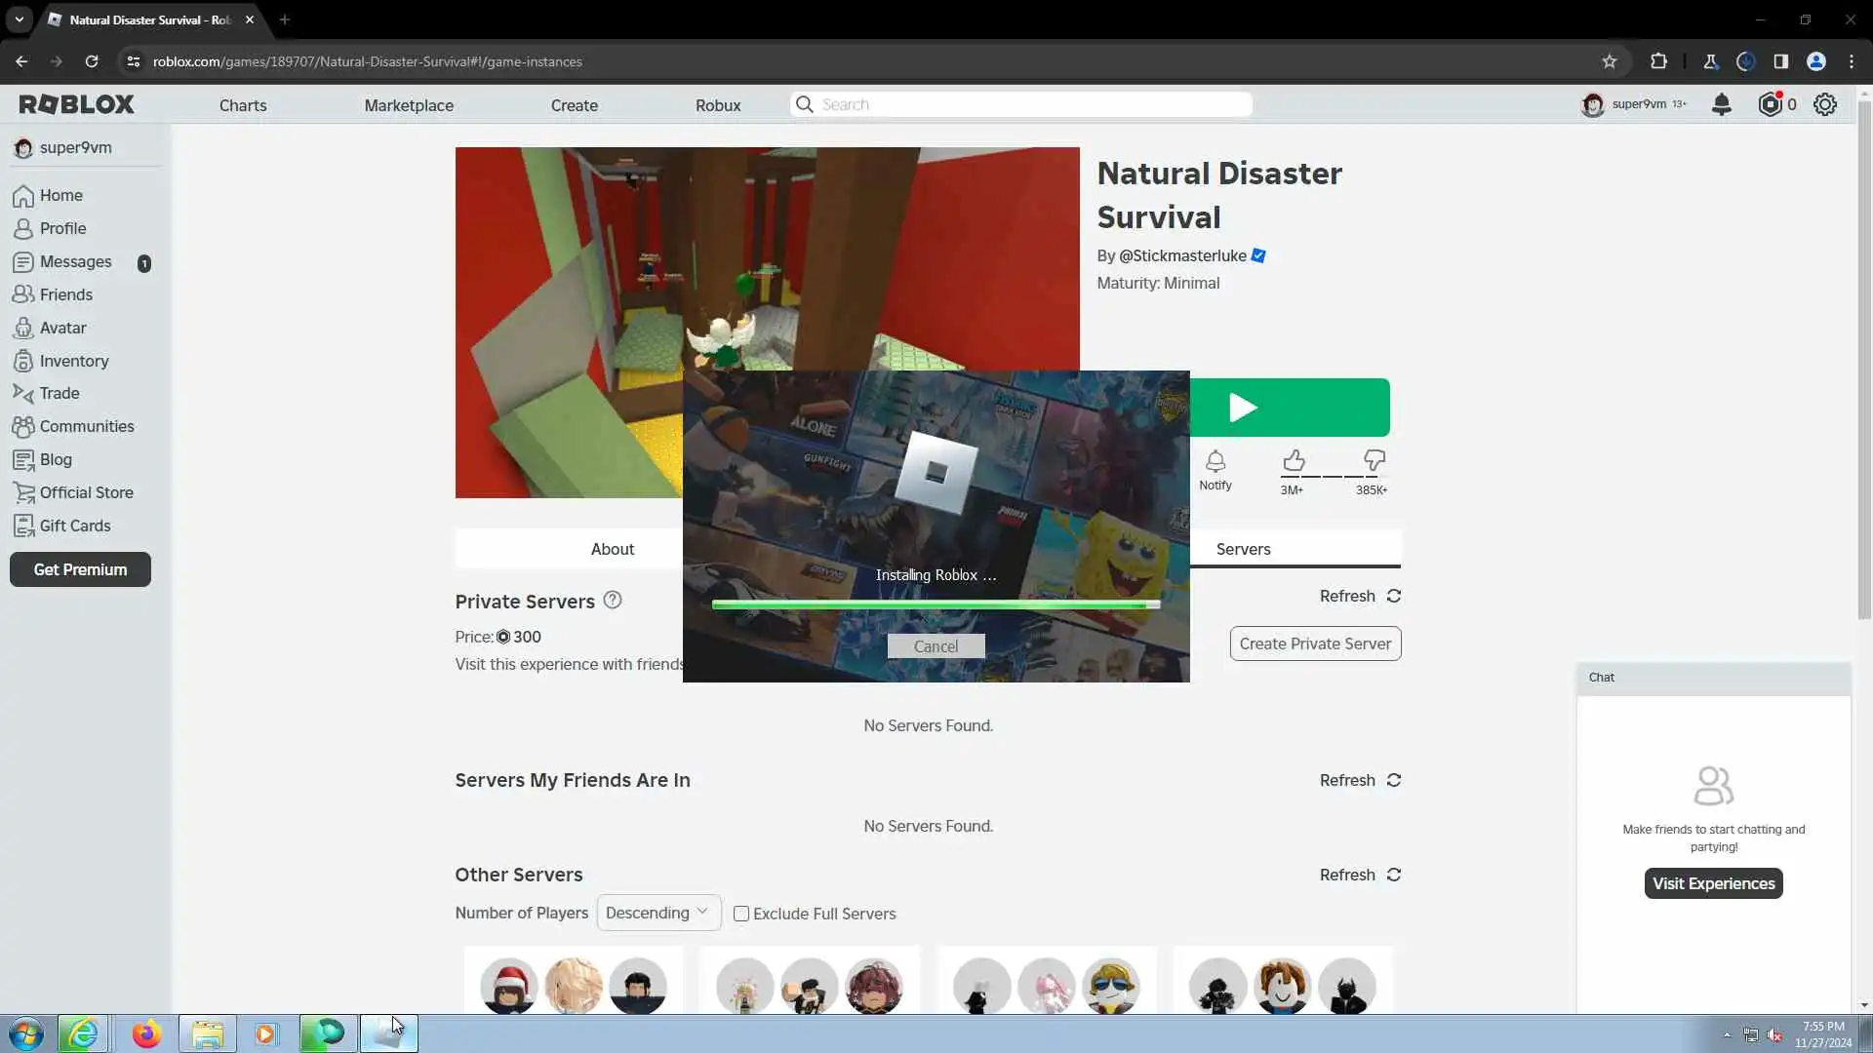1873x1053 pixels.
Task: Open Avatar from the sidebar
Action: coord(62,328)
